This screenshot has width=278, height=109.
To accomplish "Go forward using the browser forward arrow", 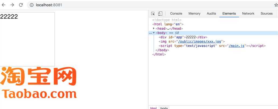I will click(x=12, y=5).
